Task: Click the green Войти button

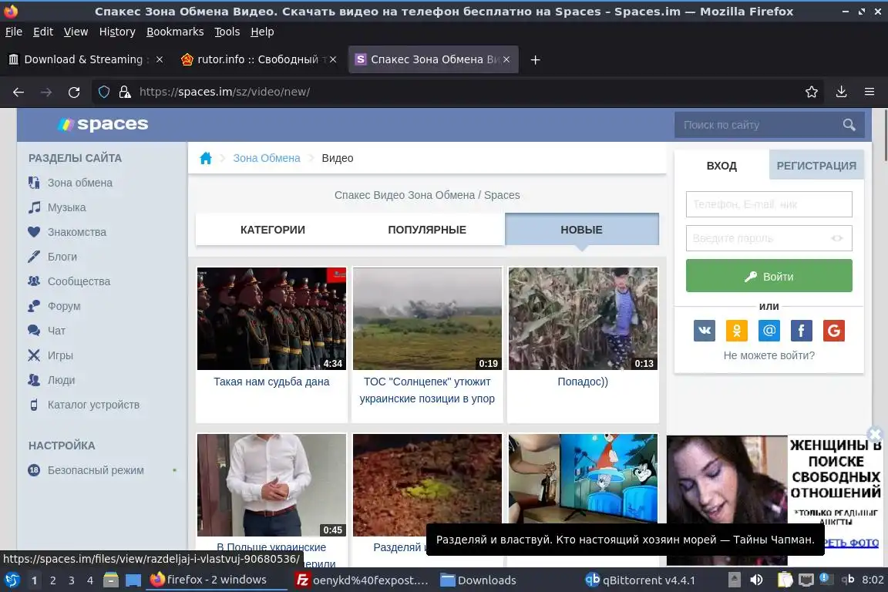Action: tap(769, 276)
